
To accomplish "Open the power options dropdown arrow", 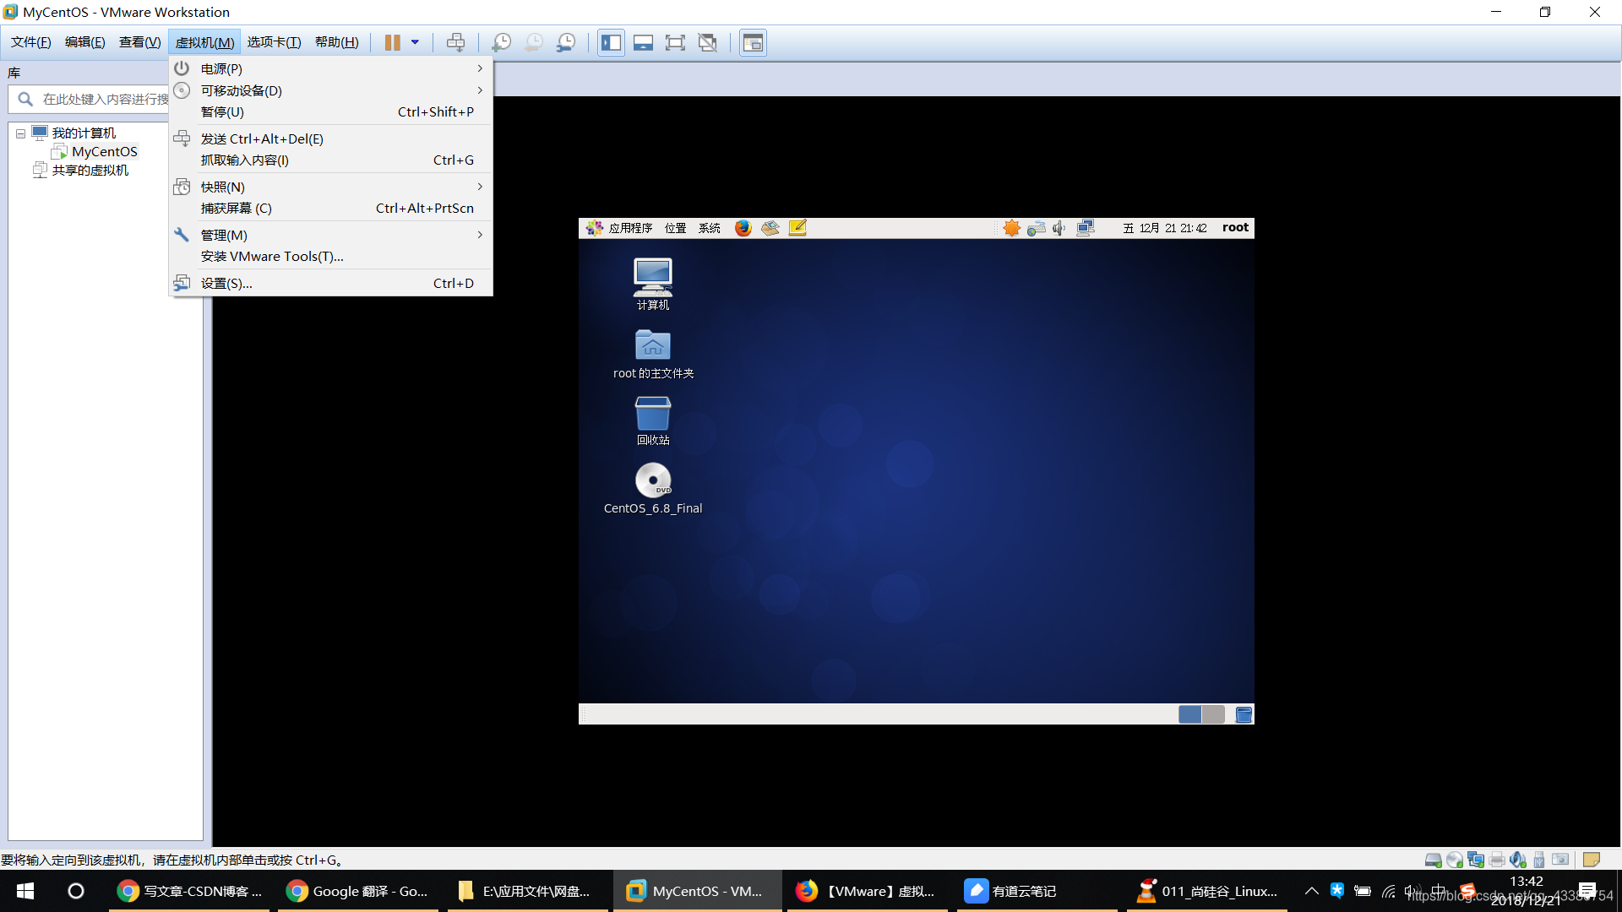I will tap(415, 42).
